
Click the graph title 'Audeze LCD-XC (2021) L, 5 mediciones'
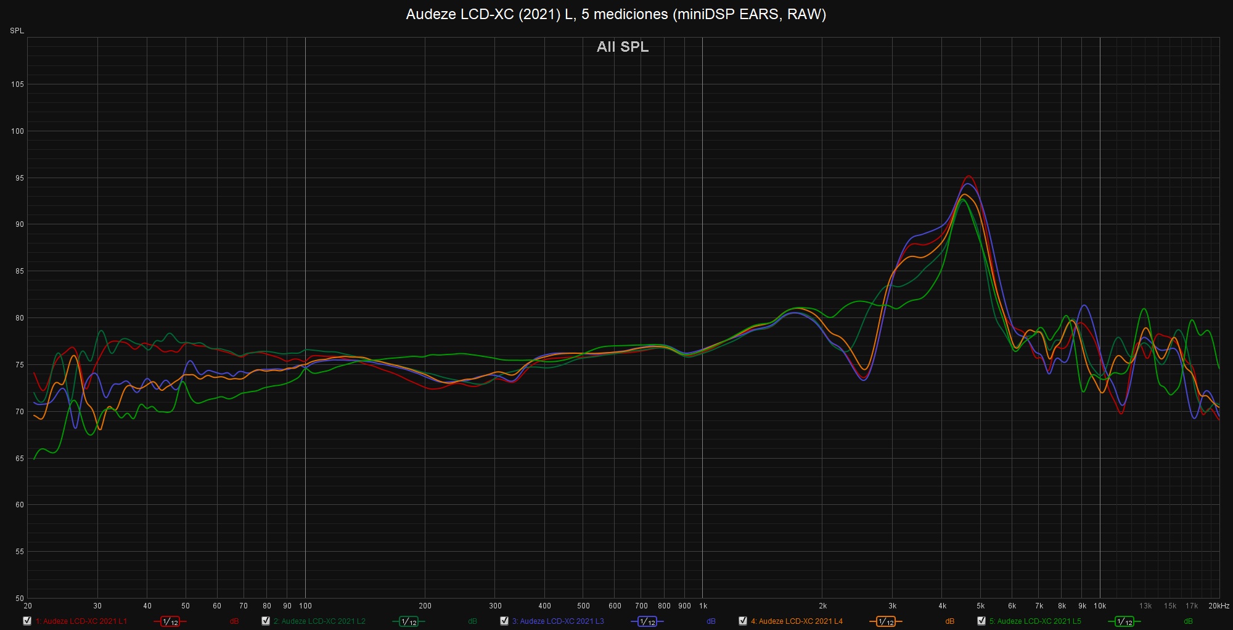[x=616, y=14]
